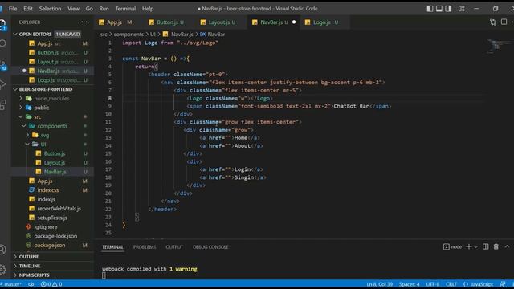Expand the NPM SCRIPTS section

(x=53, y=275)
